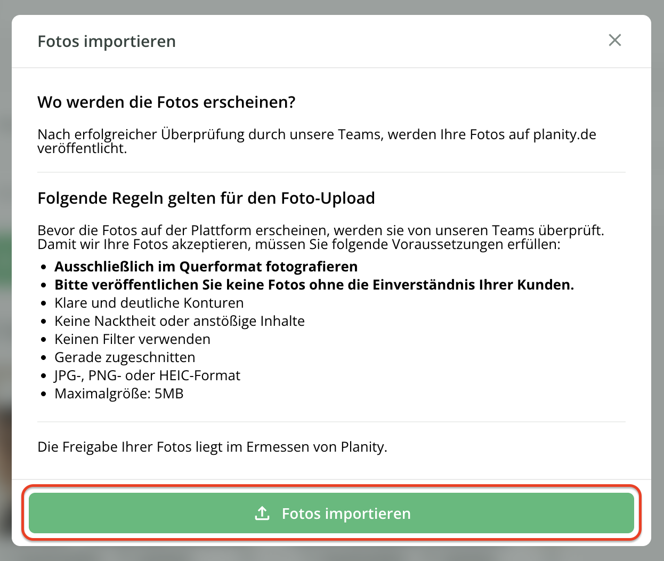This screenshot has width=664, height=561.
Task: Click the upload arrow icon
Action: (x=262, y=514)
